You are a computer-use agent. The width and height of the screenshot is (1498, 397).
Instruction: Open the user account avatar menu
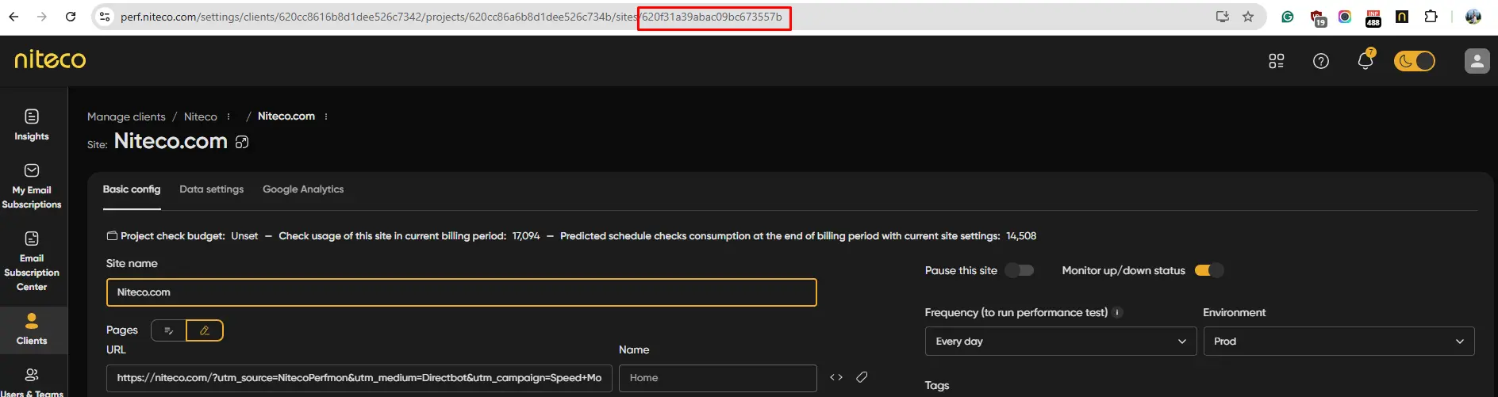click(x=1477, y=61)
